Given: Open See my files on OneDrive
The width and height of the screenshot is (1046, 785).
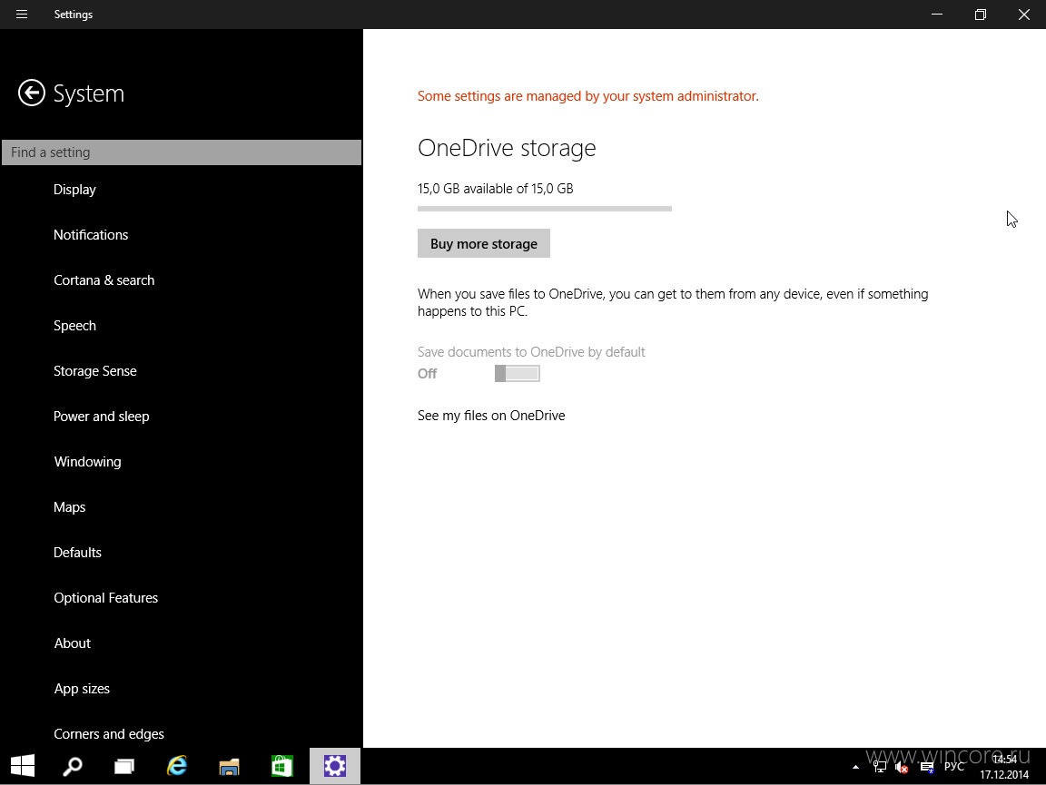Looking at the screenshot, I should (491, 416).
